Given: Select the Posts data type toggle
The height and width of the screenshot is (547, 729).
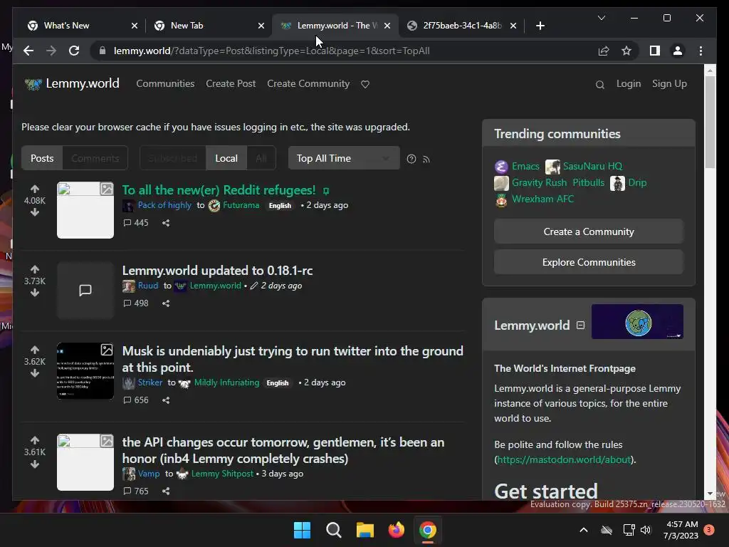Looking at the screenshot, I should coord(42,158).
